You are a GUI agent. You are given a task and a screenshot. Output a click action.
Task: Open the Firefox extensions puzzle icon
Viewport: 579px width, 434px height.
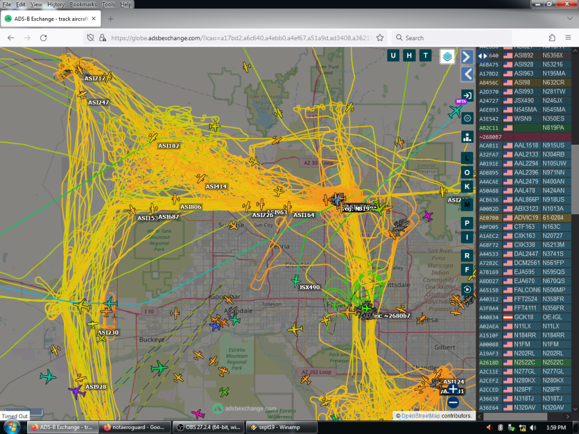click(552, 38)
